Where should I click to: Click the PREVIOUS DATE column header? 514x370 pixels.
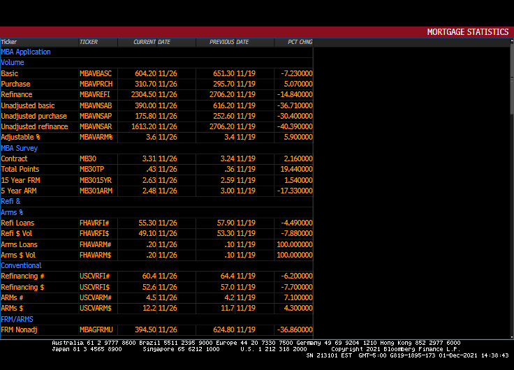(x=228, y=42)
